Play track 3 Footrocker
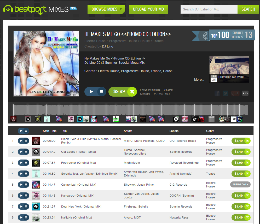Image resolution: width=260 pixels, height=224 pixels. pos(21,163)
